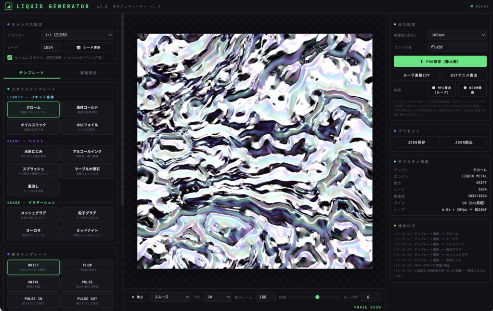Click the Liquid Generator logo icon
Image resolution: width=493 pixels, height=311 pixels.
click(9, 6)
